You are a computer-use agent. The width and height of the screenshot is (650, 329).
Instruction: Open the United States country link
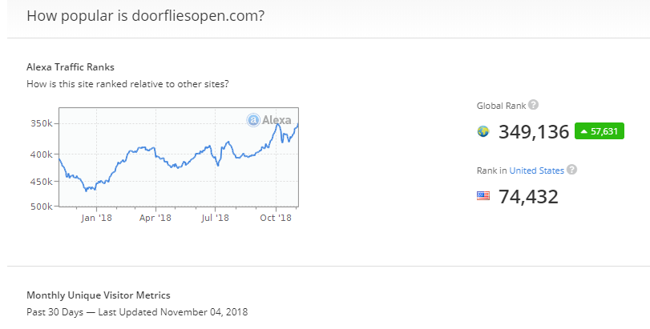click(x=535, y=170)
